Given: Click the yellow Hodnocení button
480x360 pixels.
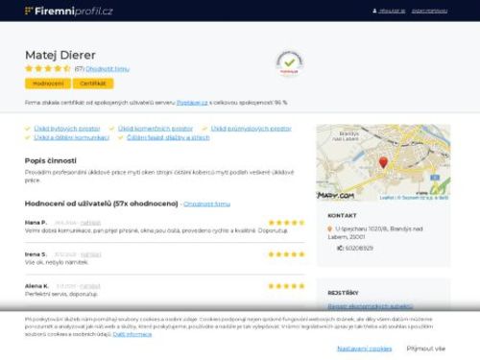Looking at the screenshot, I should click(48, 84).
